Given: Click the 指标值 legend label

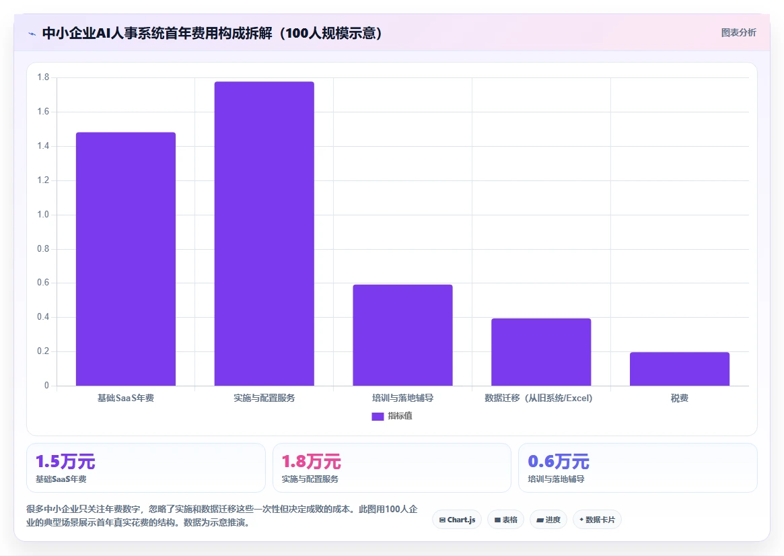Looking at the screenshot, I should (x=400, y=416).
